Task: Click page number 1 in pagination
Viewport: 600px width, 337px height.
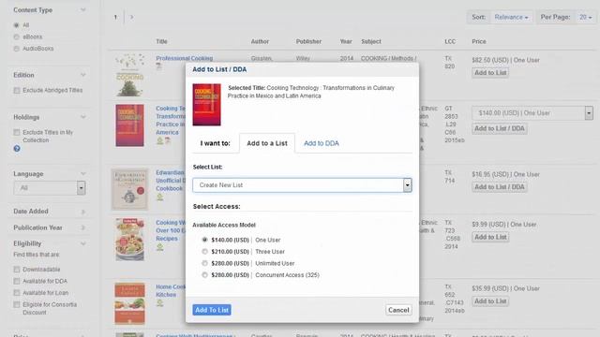Action: (x=115, y=17)
